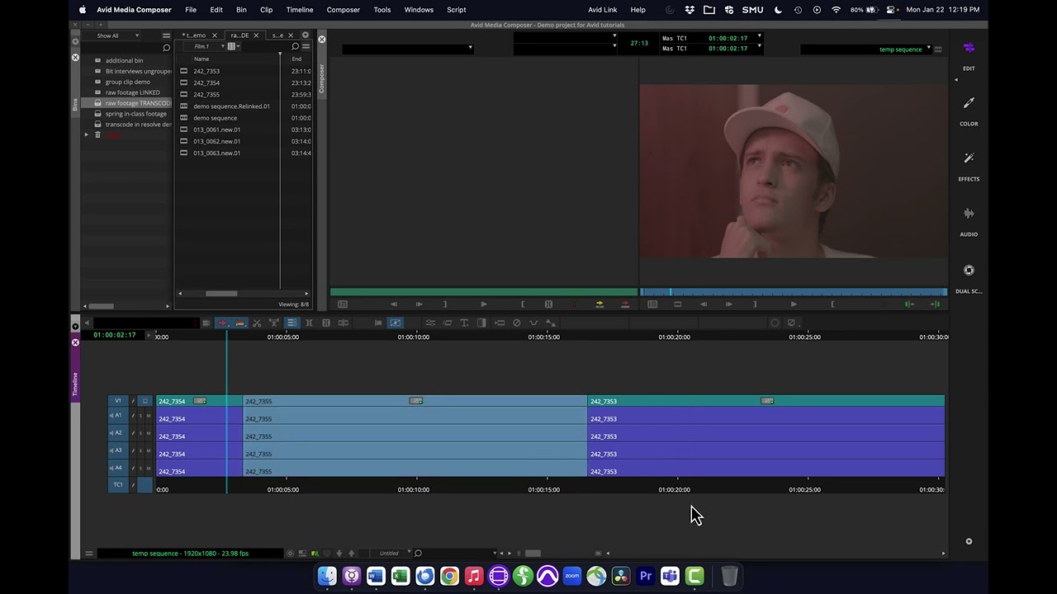Open the Film.1 bin view dropdown
The image size is (1057, 594).
[x=204, y=46]
